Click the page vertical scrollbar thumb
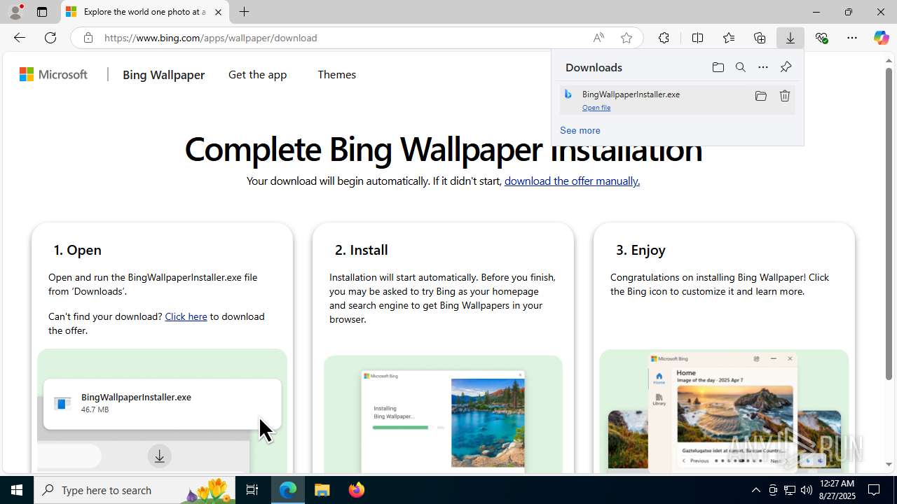Viewport: 897px width, 504px height. 889,224
